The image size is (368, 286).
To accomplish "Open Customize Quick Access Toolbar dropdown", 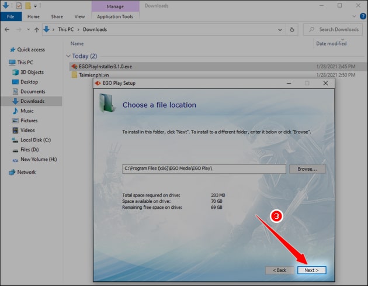I will (35, 6).
